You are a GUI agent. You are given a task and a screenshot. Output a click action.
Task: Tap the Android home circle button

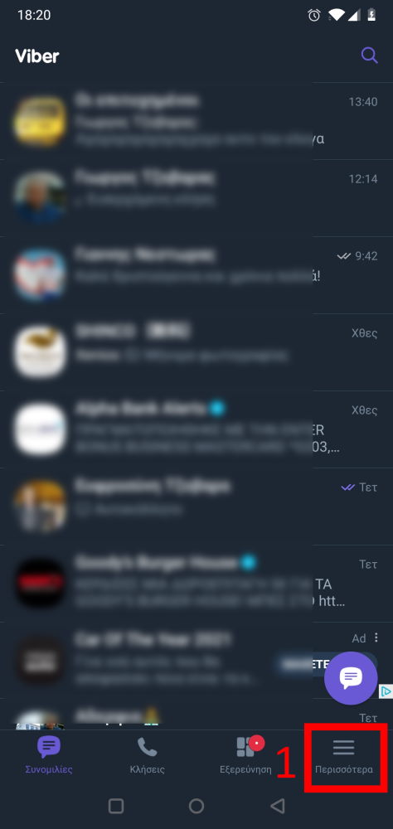click(x=196, y=806)
